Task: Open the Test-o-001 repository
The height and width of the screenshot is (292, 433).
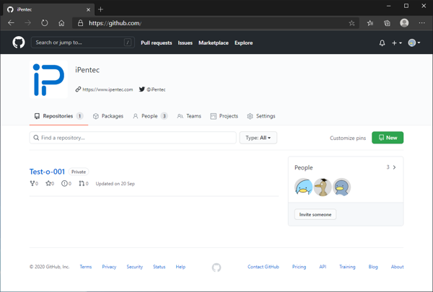Action: (x=47, y=172)
